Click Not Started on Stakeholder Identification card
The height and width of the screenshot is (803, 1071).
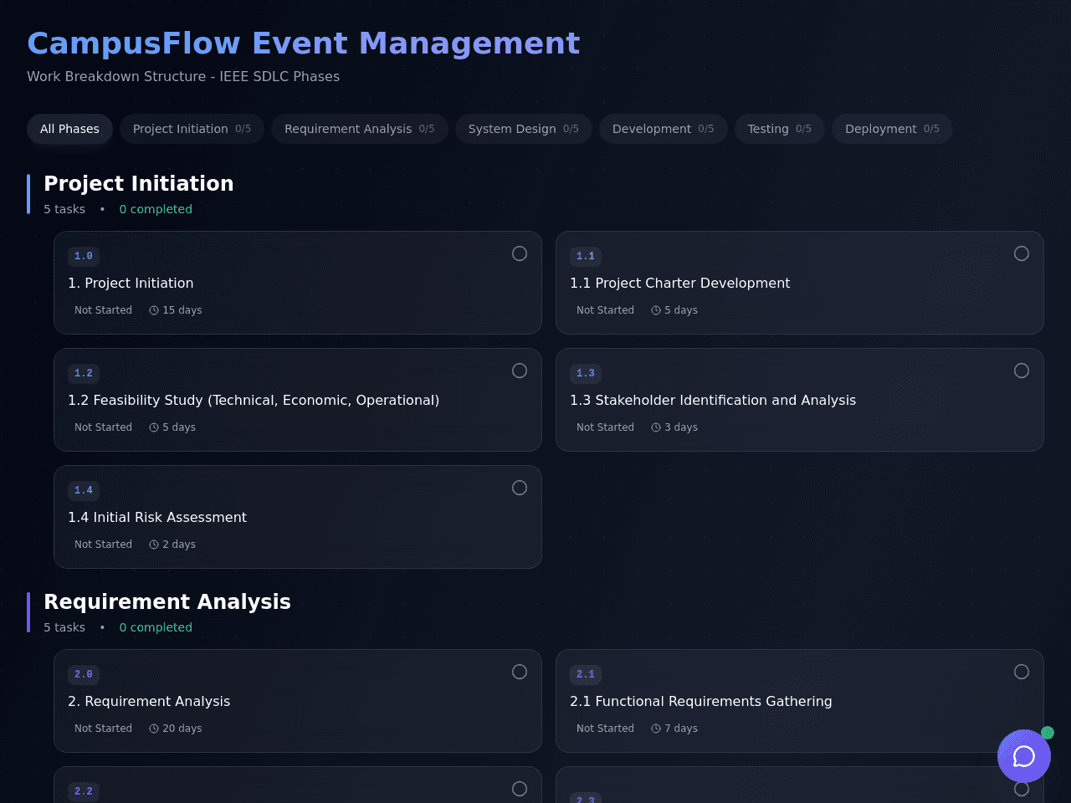tap(605, 427)
